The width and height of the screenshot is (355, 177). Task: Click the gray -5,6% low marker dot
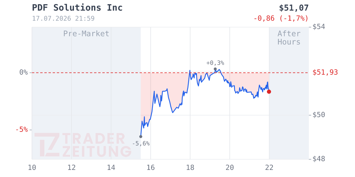pyautogui.click(x=141, y=137)
